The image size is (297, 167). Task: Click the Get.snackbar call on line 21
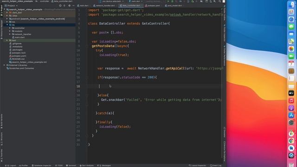pyautogui.click(x=112, y=100)
